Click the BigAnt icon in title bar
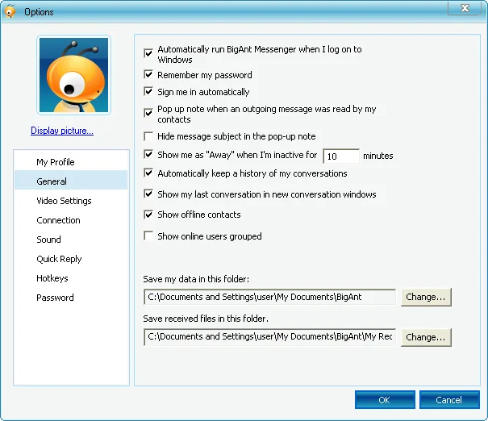 [x=10, y=11]
